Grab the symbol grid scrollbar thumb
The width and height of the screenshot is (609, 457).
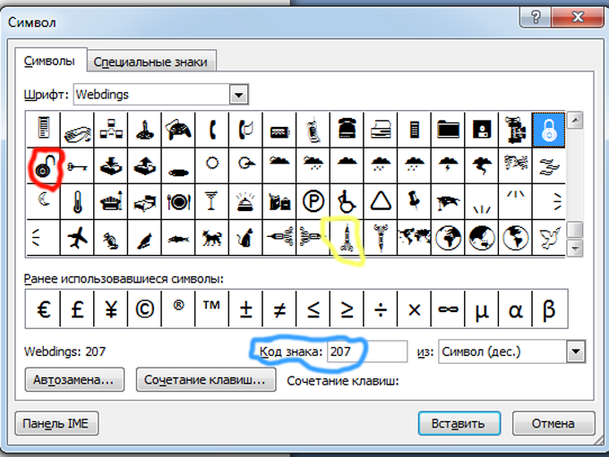point(575,229)
